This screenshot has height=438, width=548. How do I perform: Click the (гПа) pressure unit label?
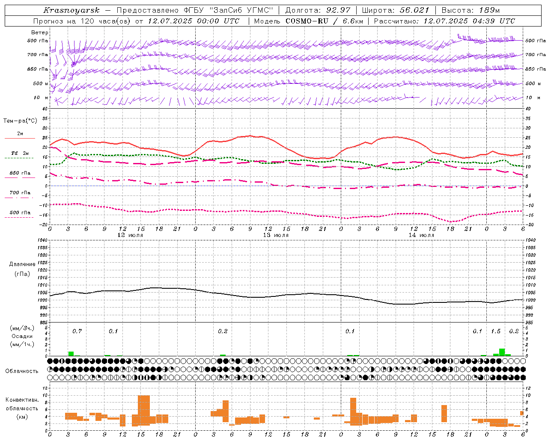(22, 274)
